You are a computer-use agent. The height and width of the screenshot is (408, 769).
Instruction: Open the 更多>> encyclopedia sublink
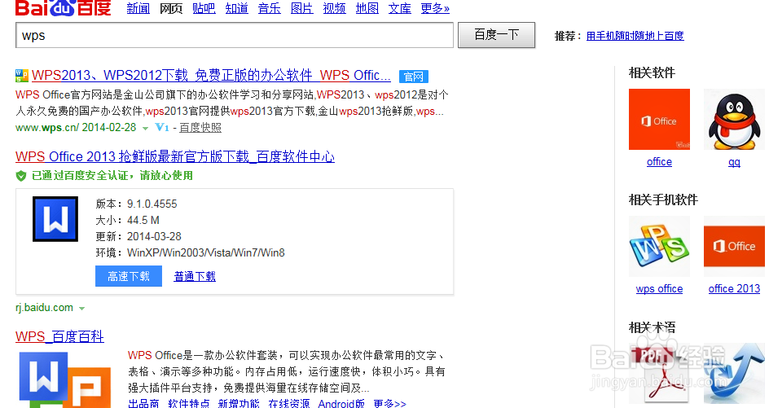click(389, 403)
